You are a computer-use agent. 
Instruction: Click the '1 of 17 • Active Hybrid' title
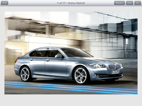[x=71, y=3]
